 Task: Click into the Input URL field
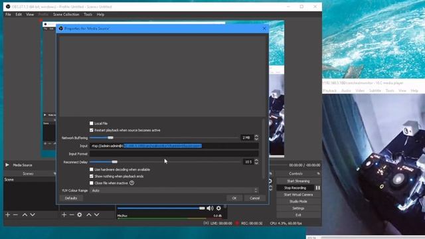tap(174, 146)
